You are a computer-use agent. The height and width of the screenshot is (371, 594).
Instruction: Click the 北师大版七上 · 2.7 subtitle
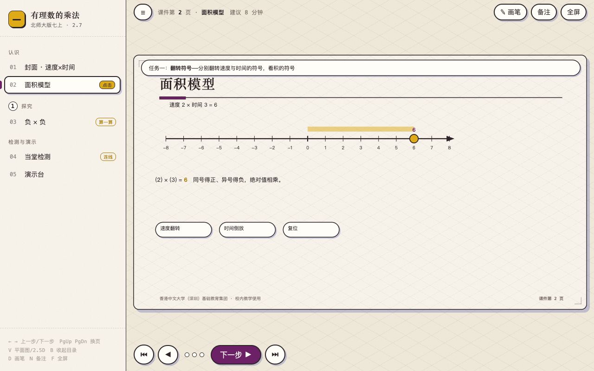(56, 25)
